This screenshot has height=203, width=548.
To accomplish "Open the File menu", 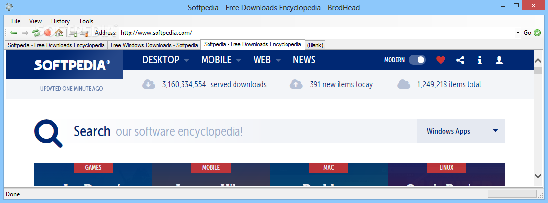I will point(16,21).
